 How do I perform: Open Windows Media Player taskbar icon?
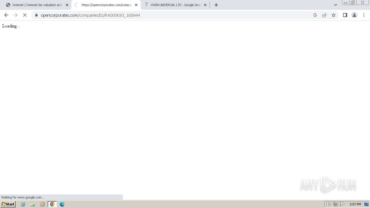[x=42, y=204]
